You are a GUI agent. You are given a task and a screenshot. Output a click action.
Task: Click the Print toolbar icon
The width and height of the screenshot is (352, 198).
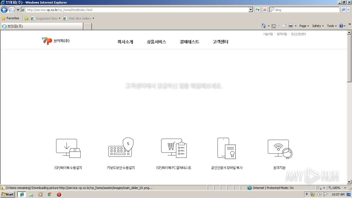coord(291,26)
